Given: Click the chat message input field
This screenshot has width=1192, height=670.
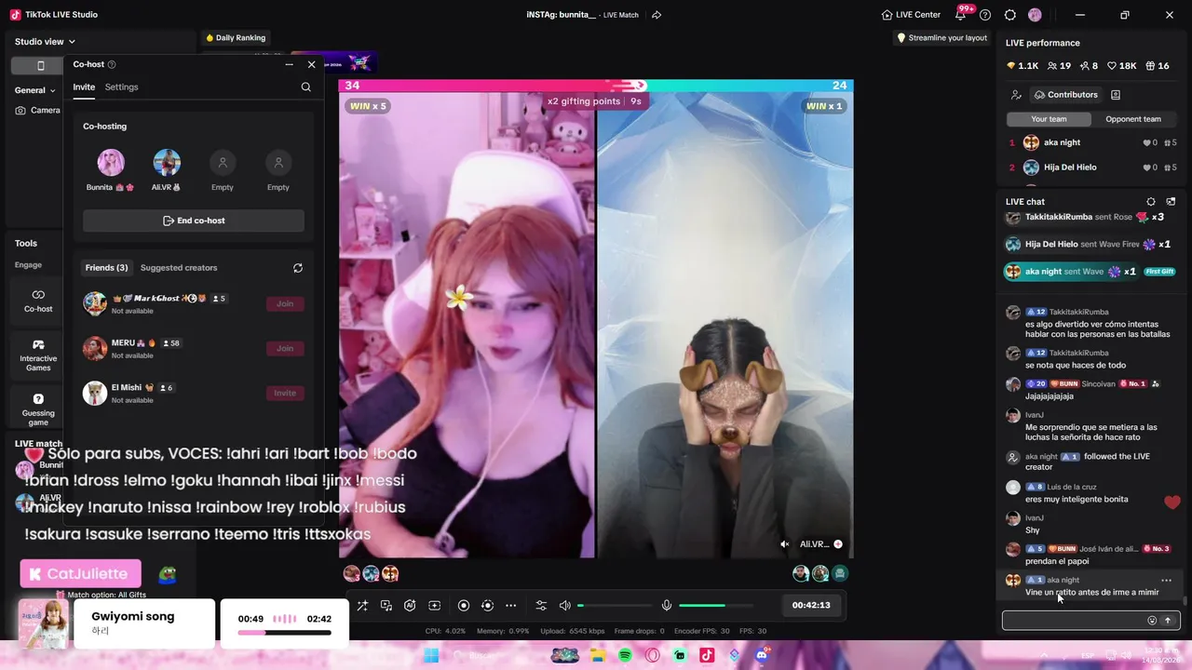Looking at the screenshot, I should pos(1075,621).
